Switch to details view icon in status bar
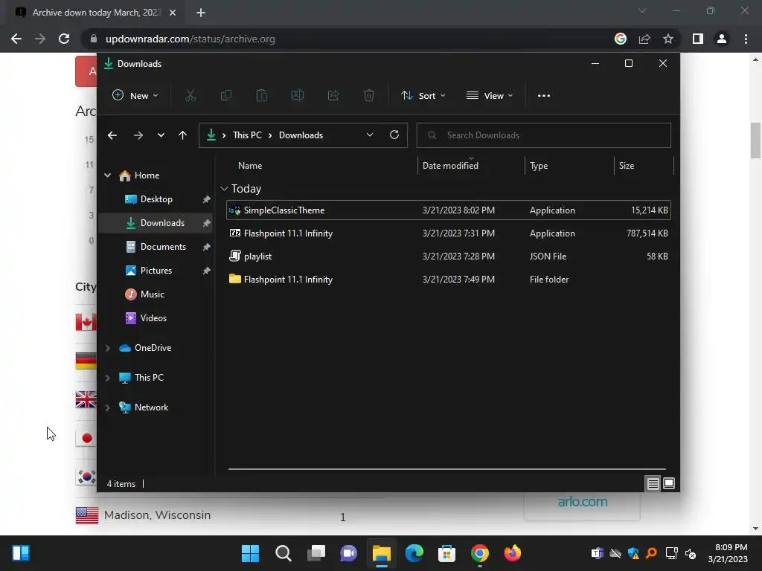 tap(653, 483)
